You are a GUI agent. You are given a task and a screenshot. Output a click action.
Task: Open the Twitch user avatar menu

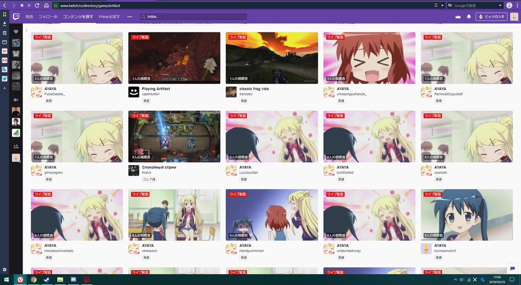click(x=514, y=16)
